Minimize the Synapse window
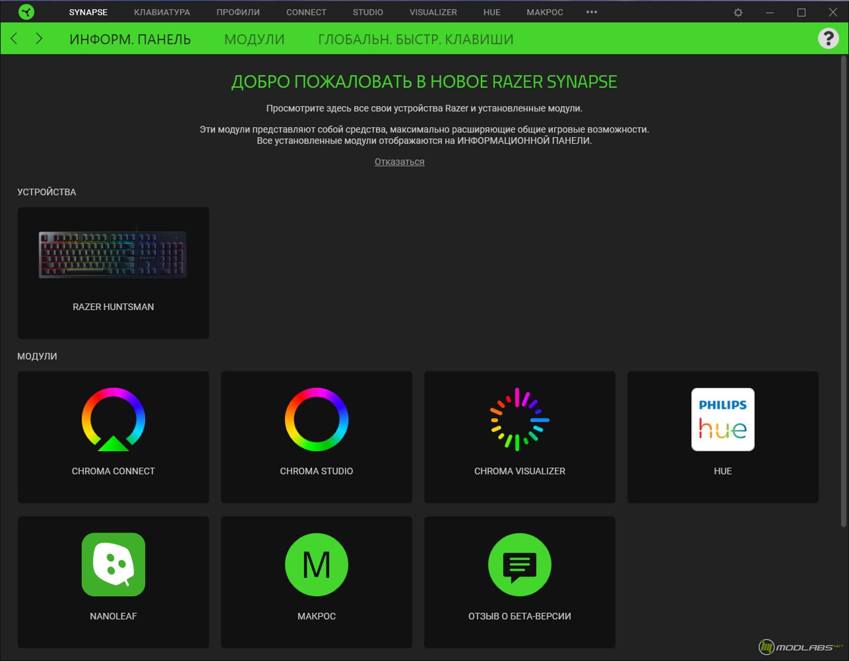 click(x=769, y=12)
